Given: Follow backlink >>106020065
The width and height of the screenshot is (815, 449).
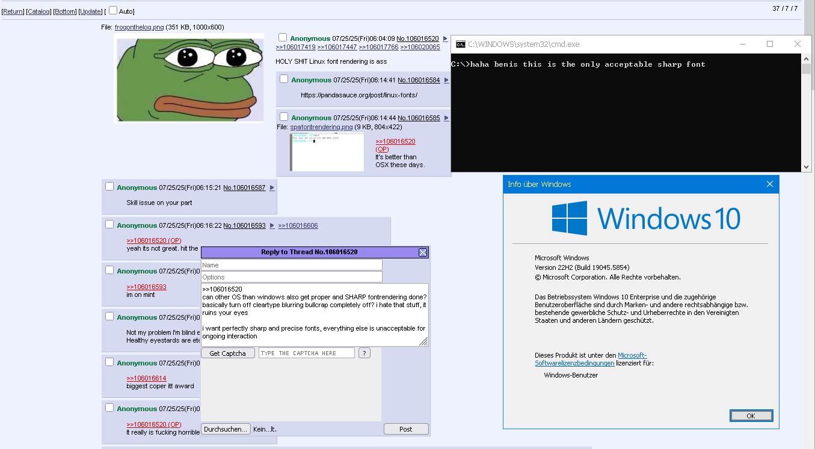Looking at the screenshot, I should coord(420,47).
